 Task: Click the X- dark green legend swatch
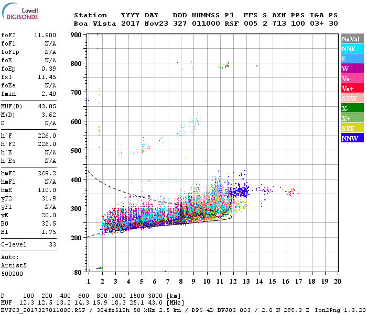coord(352,108)
